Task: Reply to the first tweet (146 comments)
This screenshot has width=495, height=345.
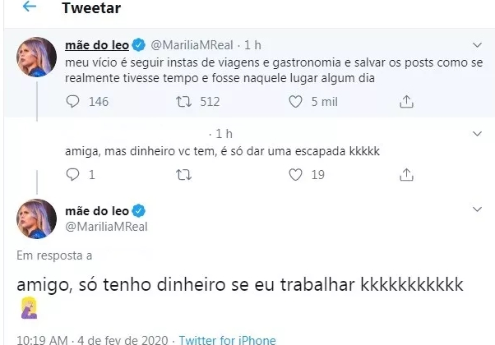Action: click(x=72, y=102)
